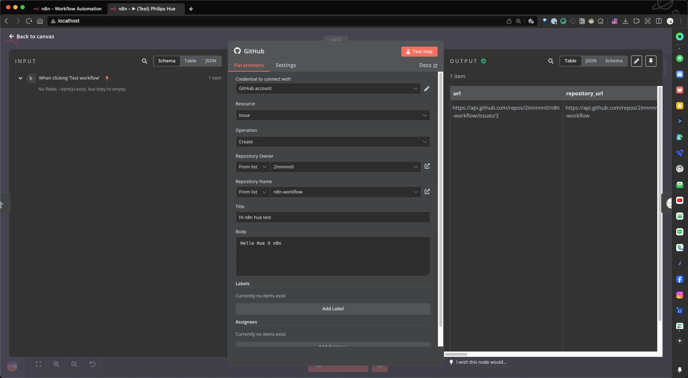Open browser extensions puzzle icon
Viewport: 688px width, 378px height.
pos(601,21)
